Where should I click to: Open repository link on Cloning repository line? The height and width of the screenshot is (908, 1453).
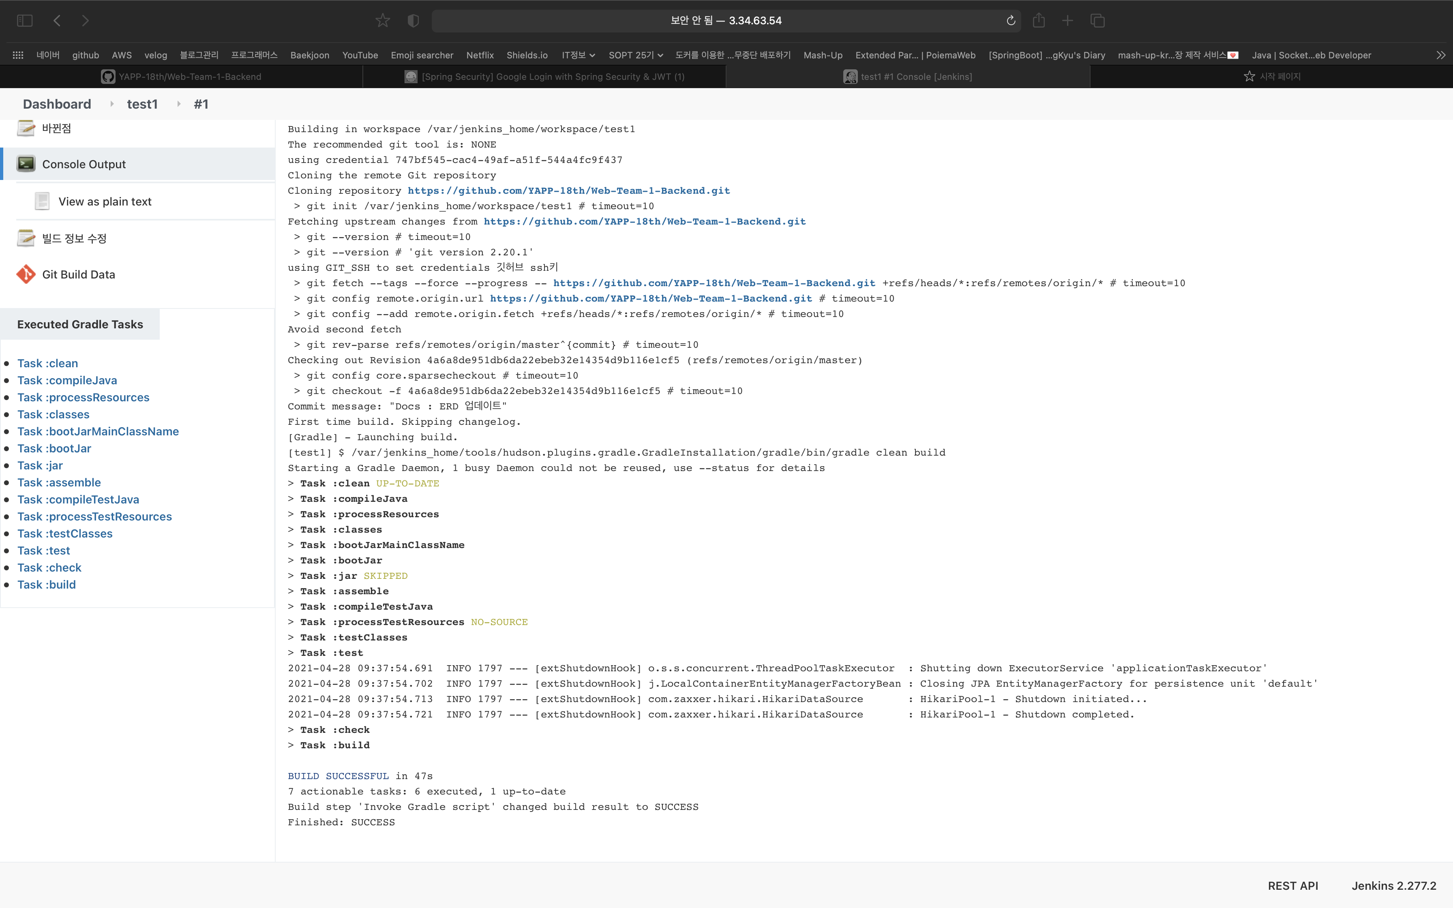click(x=568, y=191)
